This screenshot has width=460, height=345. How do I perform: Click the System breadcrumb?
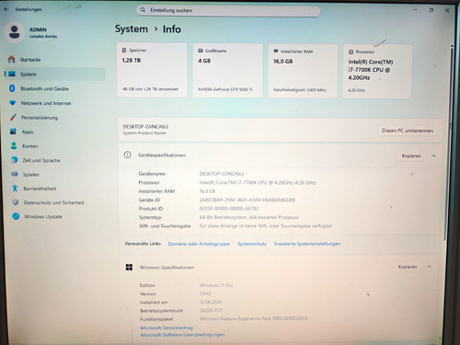(132, 29)
